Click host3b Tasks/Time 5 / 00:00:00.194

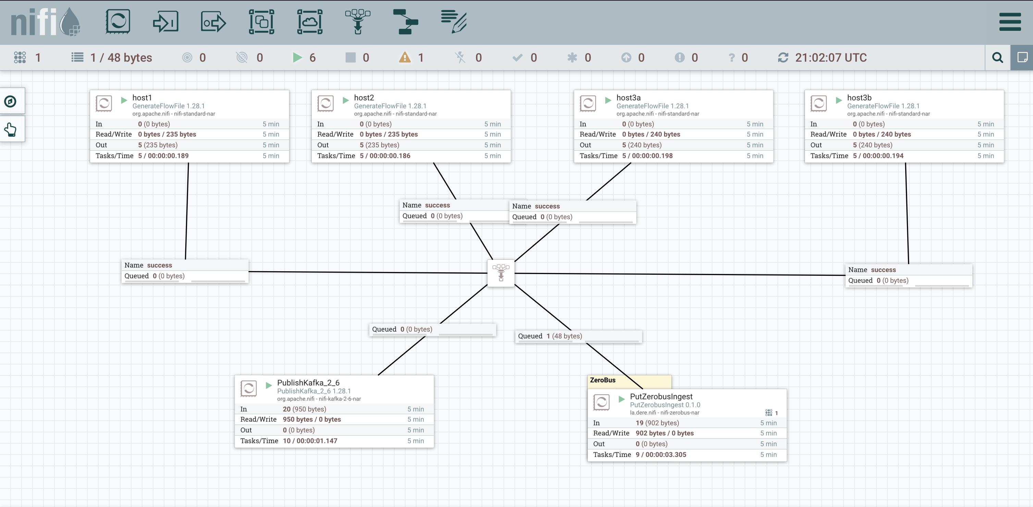[878, 156]
